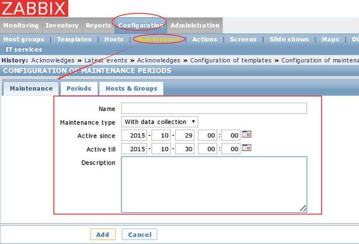Screen dimensions: 359x244
Task: Open the Administration menu
Action: point(195,25)
